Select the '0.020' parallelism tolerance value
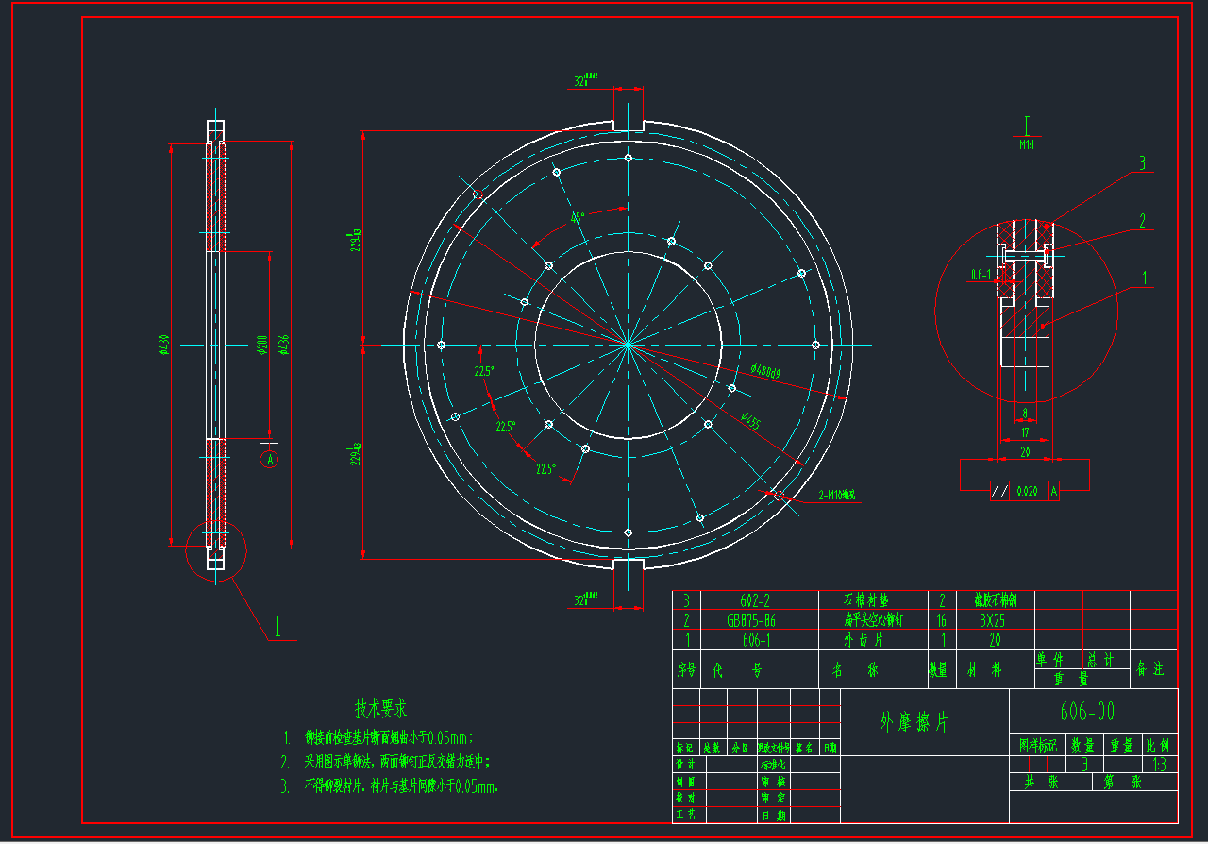 (1027, 492)
